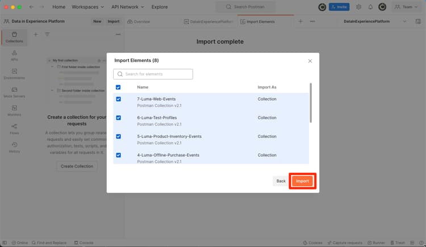This screenshot has width=426, height=247.
Task: Close the Import Elements dialog
Action: 310,61
